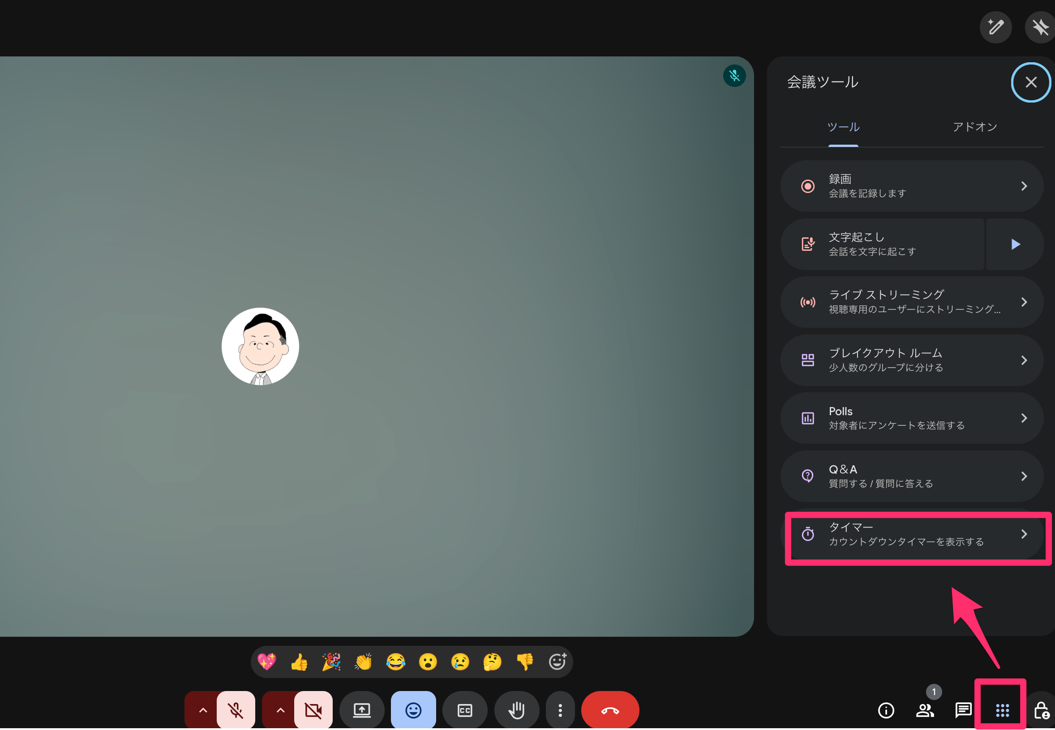Expand video settings arrow beside camera
Screen dimensions: 1055x730
(280, 710)
